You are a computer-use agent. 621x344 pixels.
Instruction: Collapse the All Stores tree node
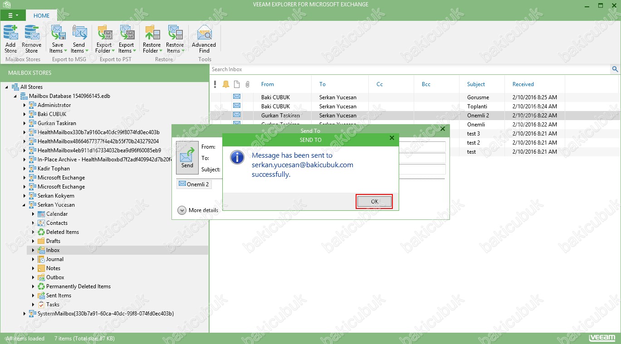click(7, 87)
